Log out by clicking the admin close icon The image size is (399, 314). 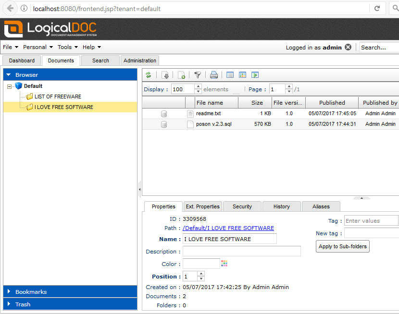348,47
